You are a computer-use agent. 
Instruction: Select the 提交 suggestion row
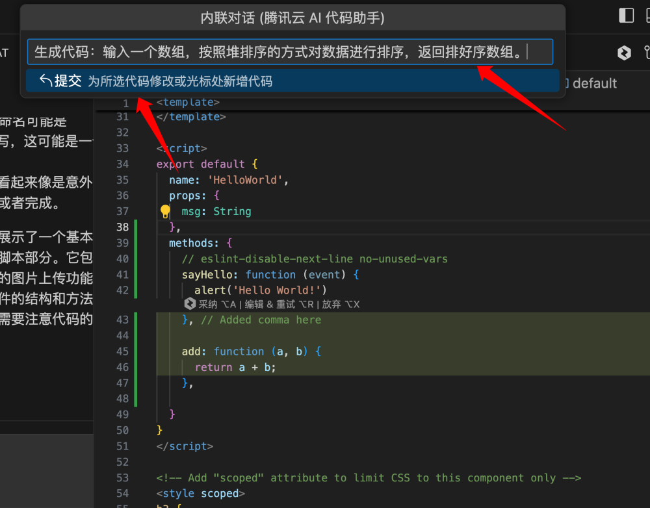(x=292, y=81)
